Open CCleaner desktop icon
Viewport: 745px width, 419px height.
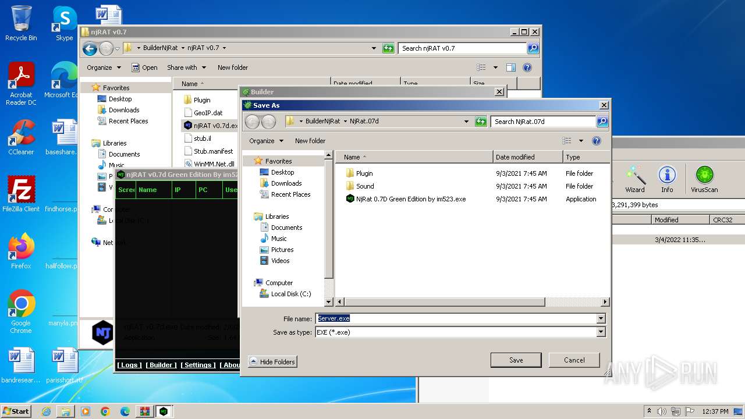coord(21,137)
